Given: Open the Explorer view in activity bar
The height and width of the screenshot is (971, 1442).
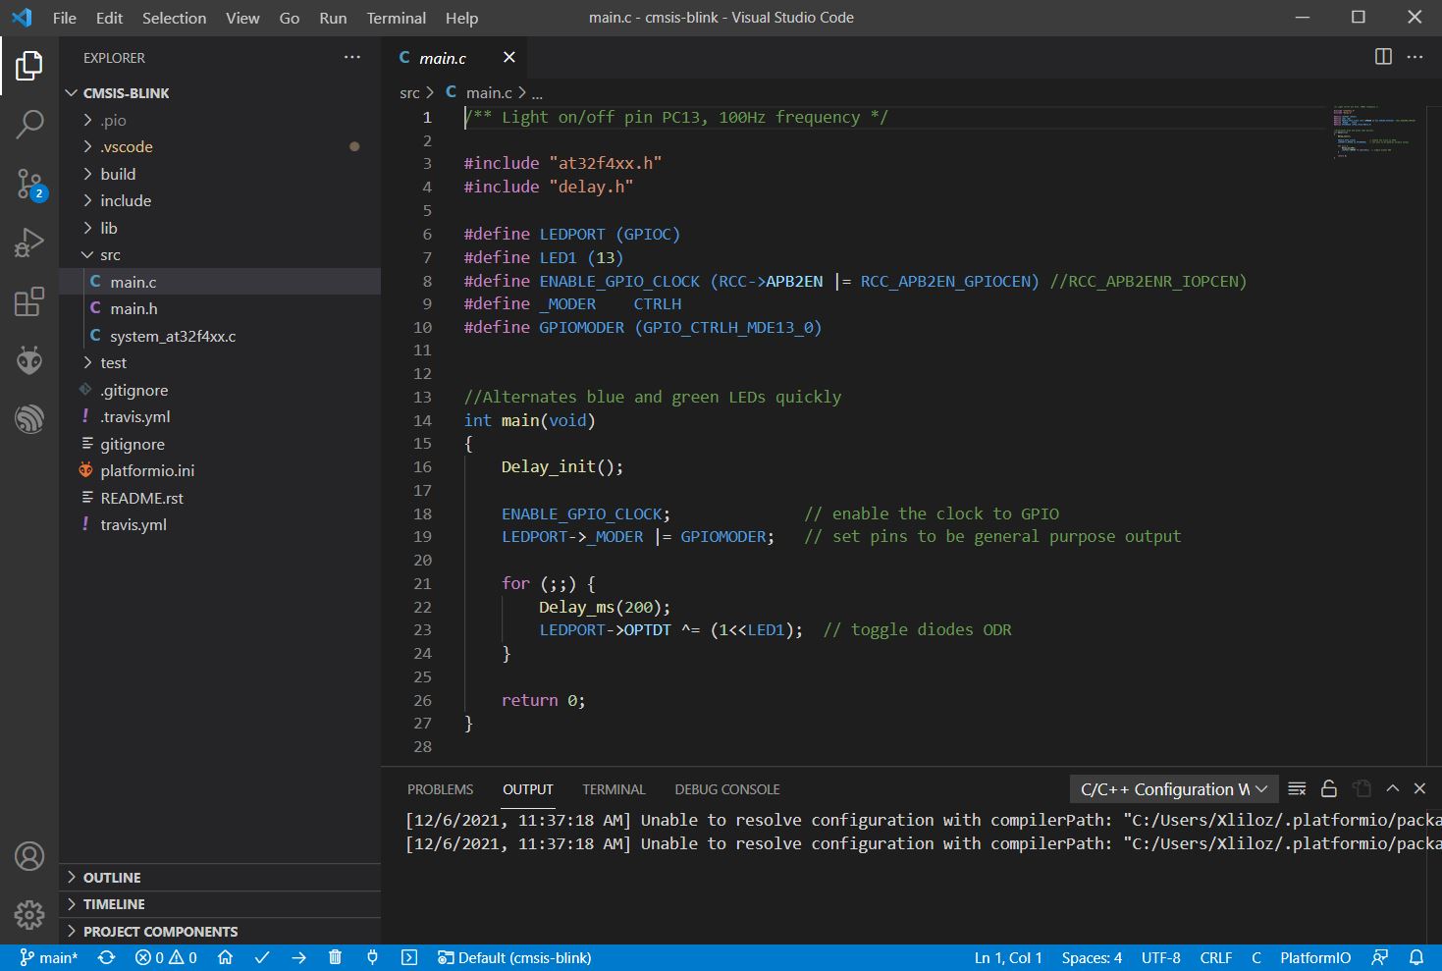Looking at the screenshot, I should 29,66.
